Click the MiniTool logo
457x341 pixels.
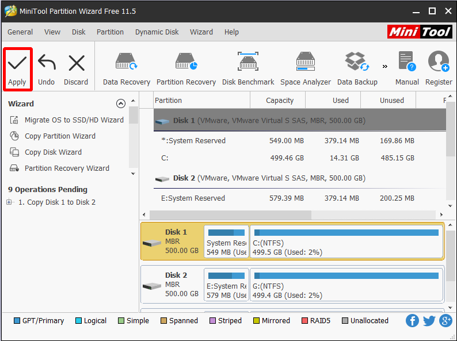pos(420,32)
